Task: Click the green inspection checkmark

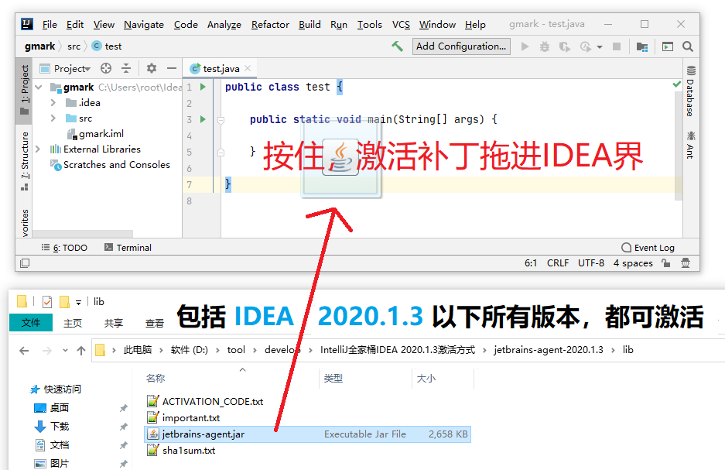Action: (x=677, y=84)
